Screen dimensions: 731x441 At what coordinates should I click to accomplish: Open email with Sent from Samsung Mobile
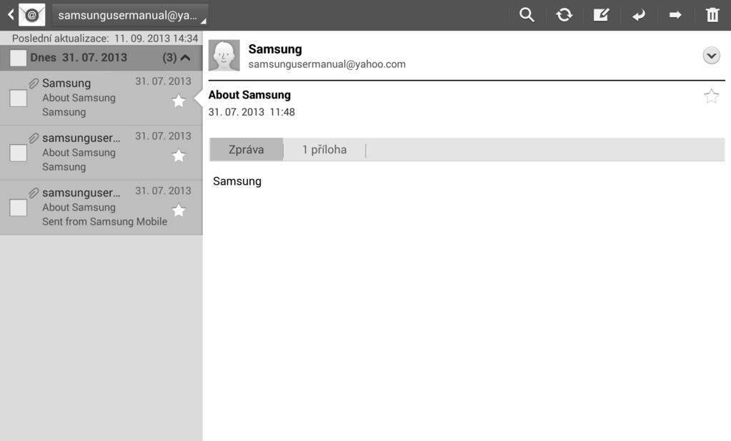point(101,207)
